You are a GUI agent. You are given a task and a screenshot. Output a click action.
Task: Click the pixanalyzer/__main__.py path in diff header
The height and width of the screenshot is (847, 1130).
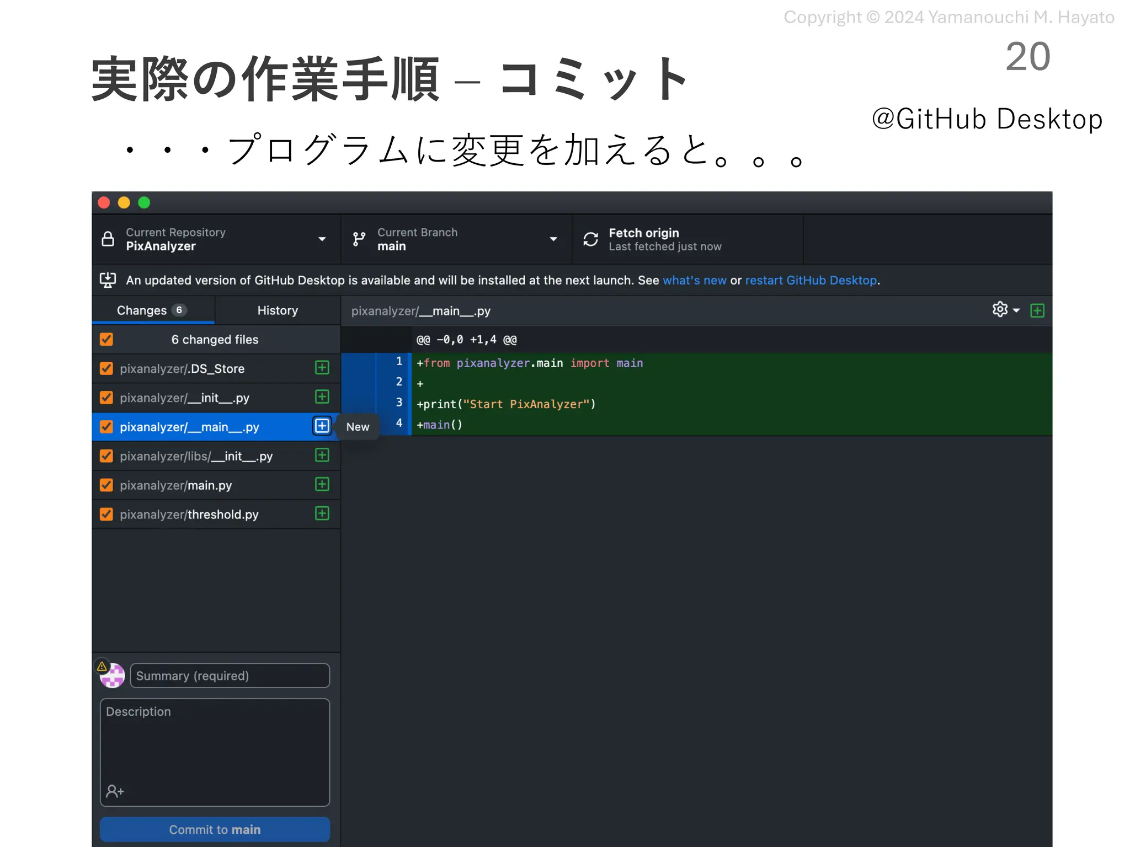click(421, 311)
